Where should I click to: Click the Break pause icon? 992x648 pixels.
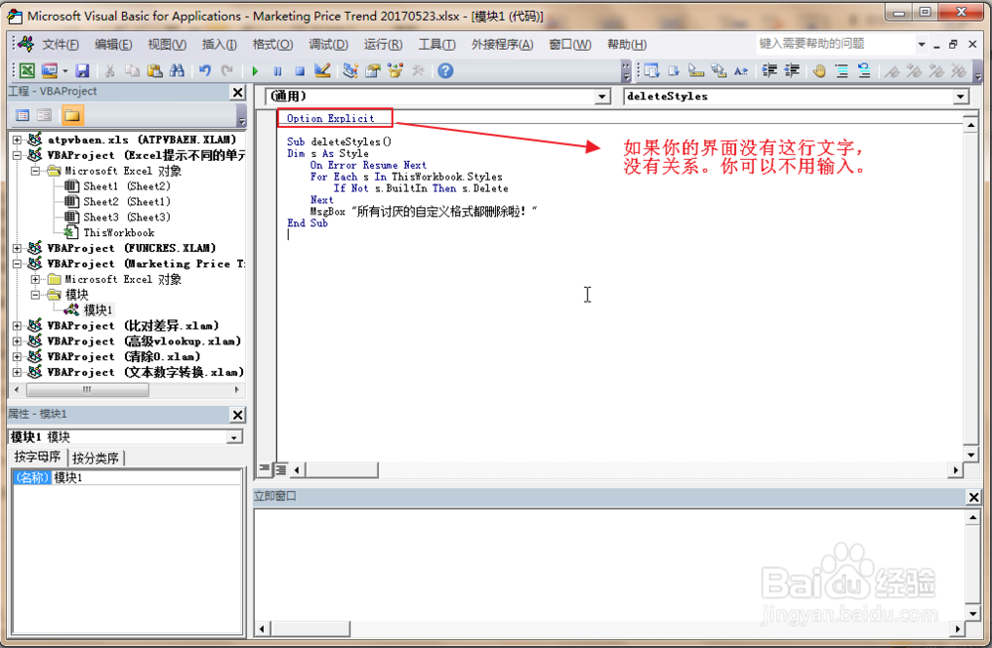(x=278, y=70)
